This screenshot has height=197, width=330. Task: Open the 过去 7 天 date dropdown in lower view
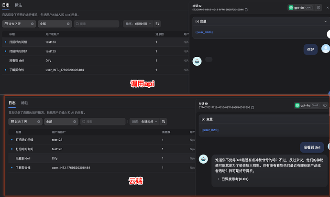point(25,122)
